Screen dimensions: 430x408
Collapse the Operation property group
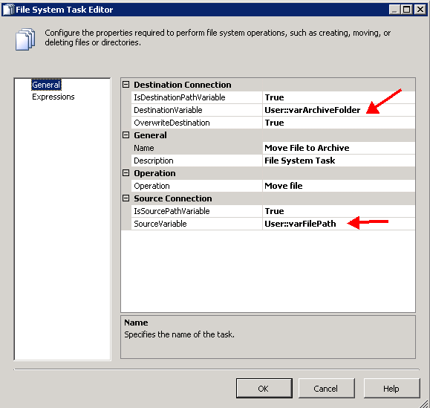[126, 173]
